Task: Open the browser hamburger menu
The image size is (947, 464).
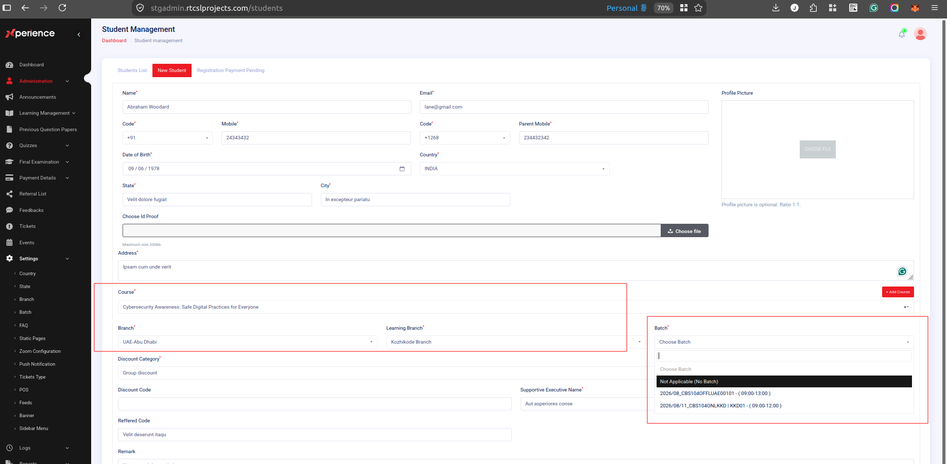Action: tap(935, 8)
